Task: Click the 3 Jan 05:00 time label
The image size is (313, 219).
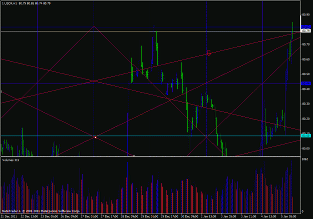Action: [228, 216]
